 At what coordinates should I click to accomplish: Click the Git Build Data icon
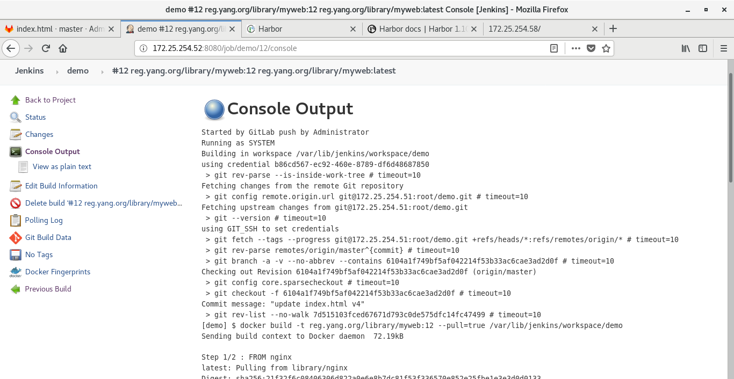(16, 237)
